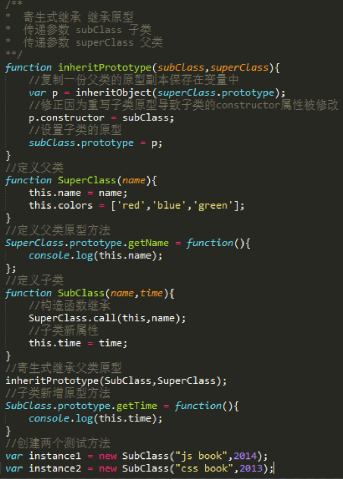
Task: Click the time parameter of SubClass
Action: pos(151,293)
